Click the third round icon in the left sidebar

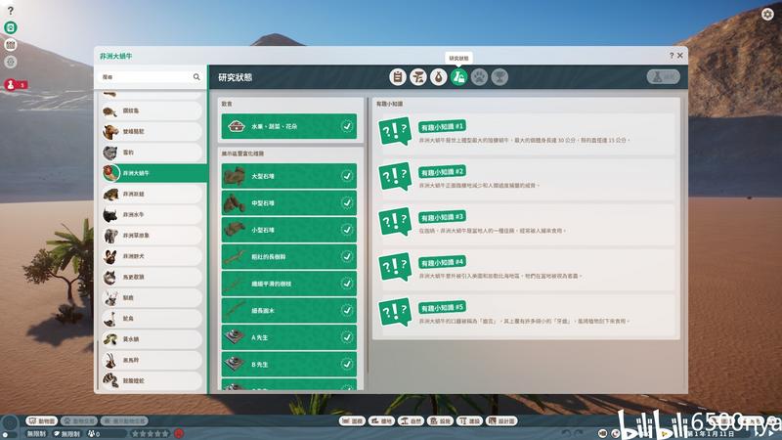(11, 45)
